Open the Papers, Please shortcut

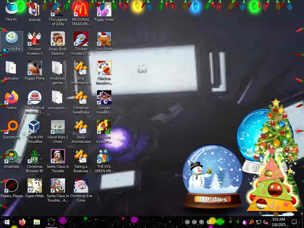tap(12, 188)
